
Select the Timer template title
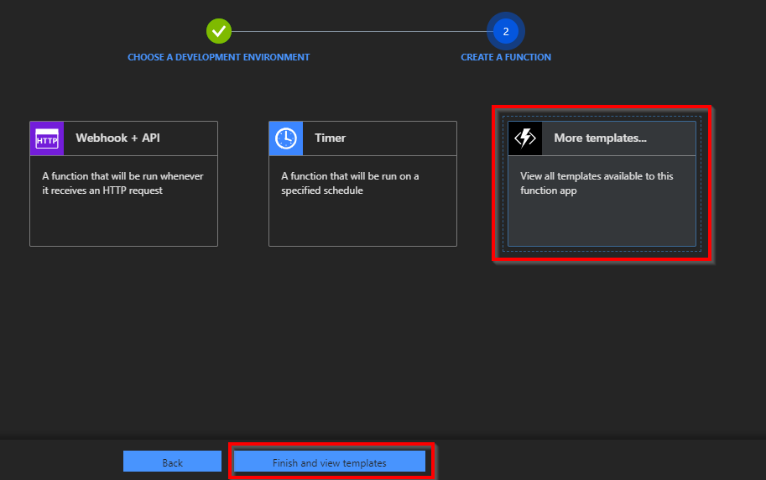tap(330, 138)
